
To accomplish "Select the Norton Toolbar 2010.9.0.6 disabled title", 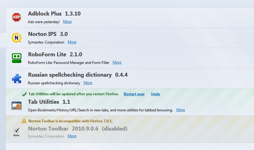I will point(77,129).
